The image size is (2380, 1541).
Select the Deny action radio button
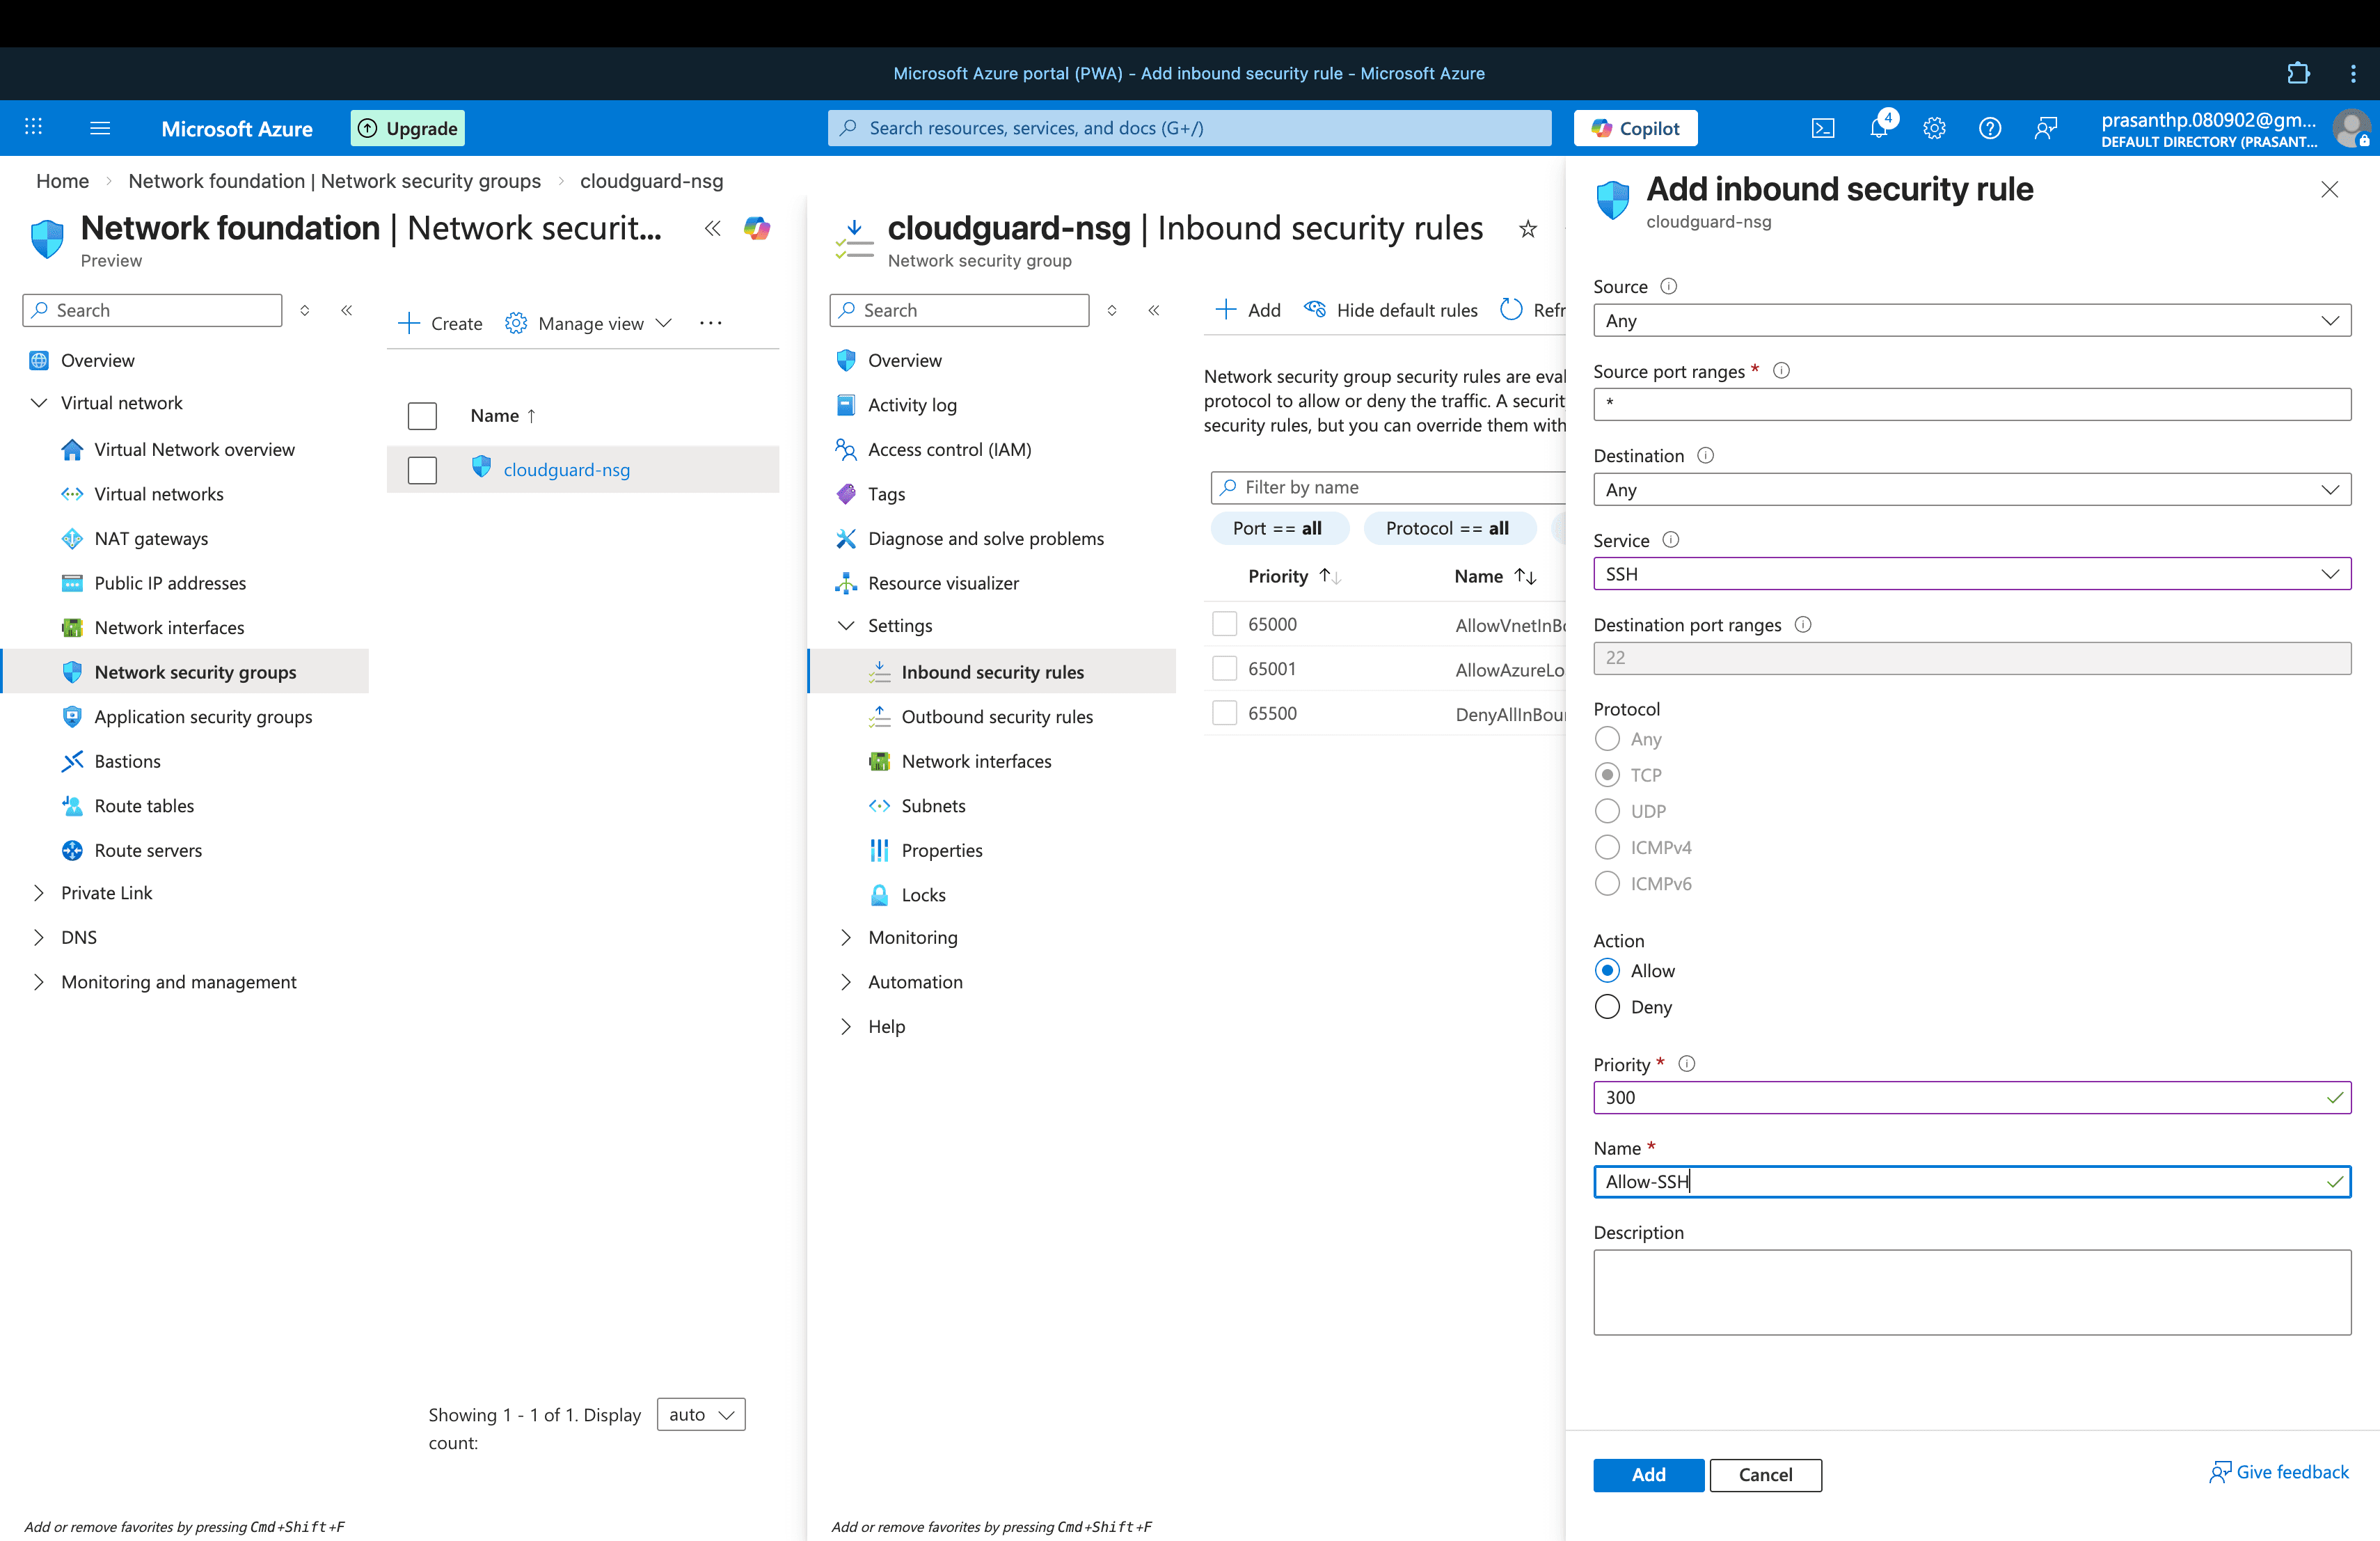(1607, 1006)
